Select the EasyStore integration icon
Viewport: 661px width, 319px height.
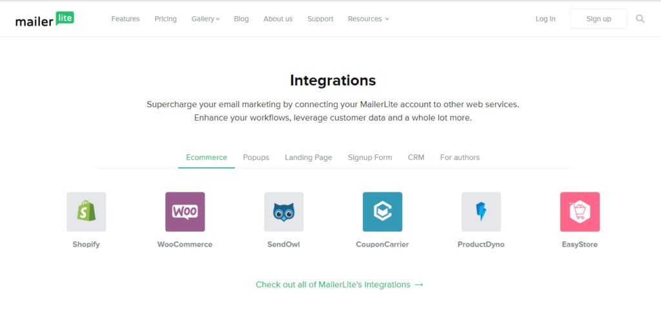[x=580, y=212]
